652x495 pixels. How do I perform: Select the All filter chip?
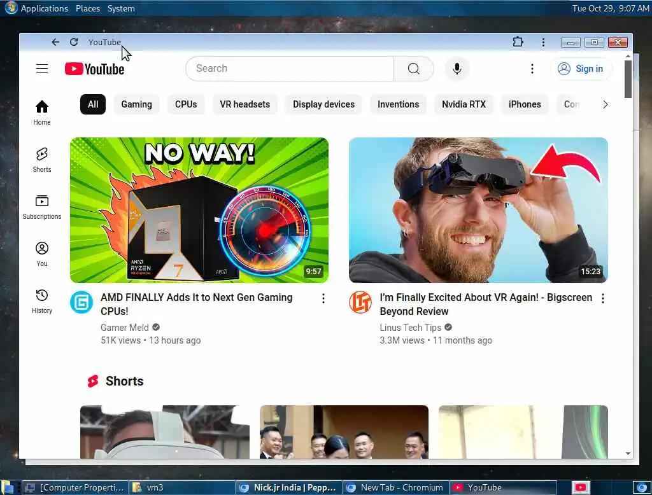tap(93, 104)
